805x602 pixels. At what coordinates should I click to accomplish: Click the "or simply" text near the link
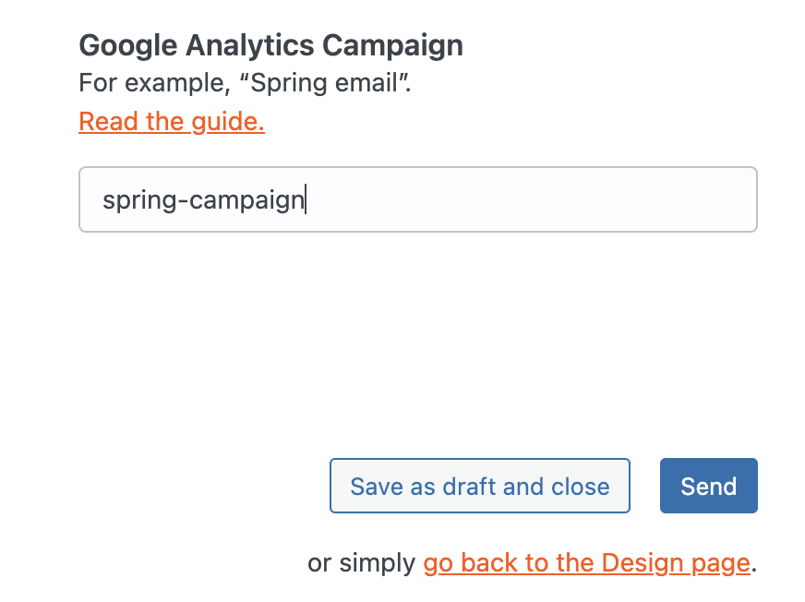click(361, 563)
